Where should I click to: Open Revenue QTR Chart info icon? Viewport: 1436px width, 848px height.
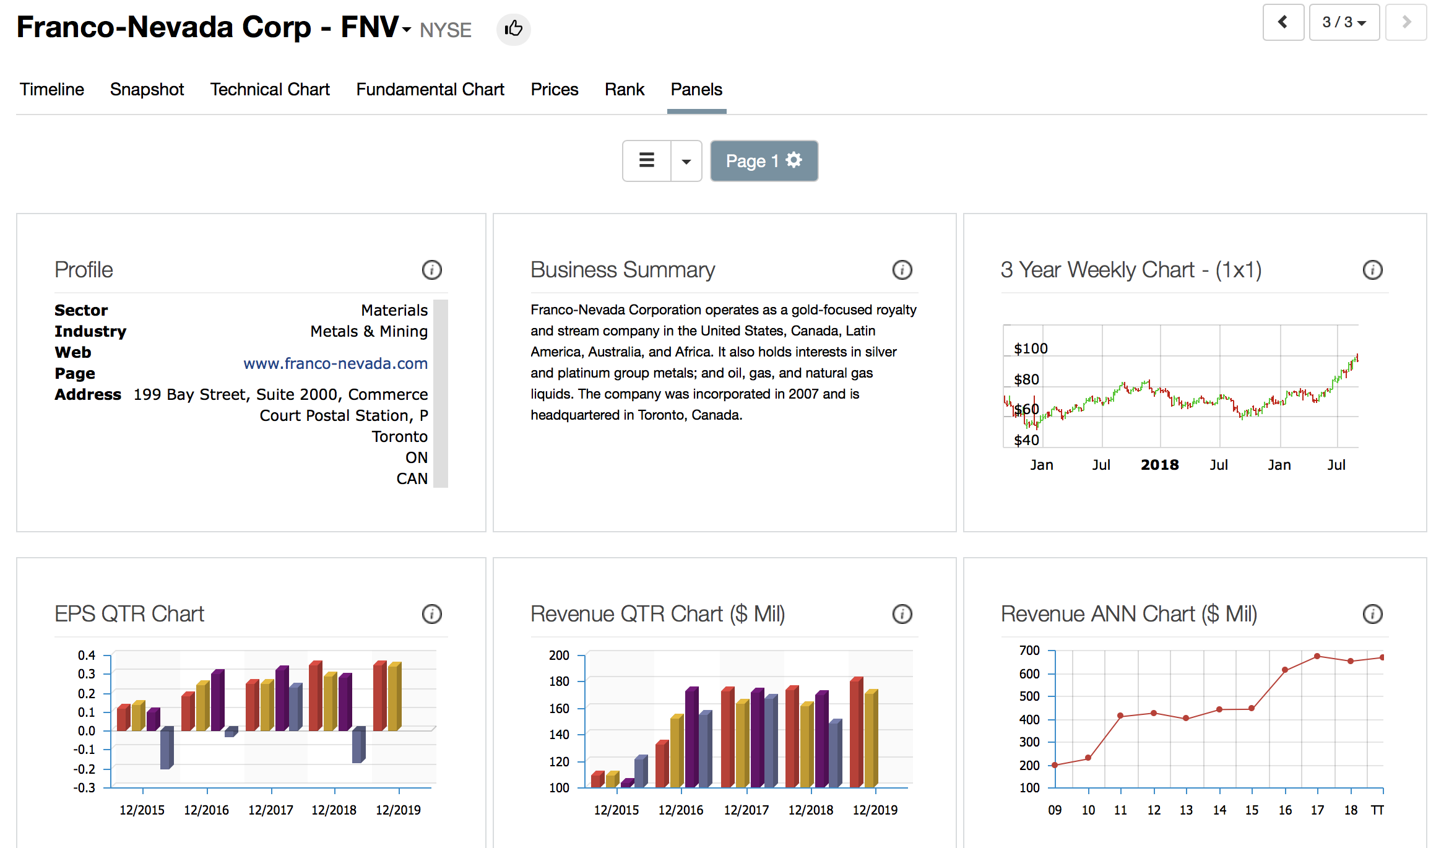point(902,614)
